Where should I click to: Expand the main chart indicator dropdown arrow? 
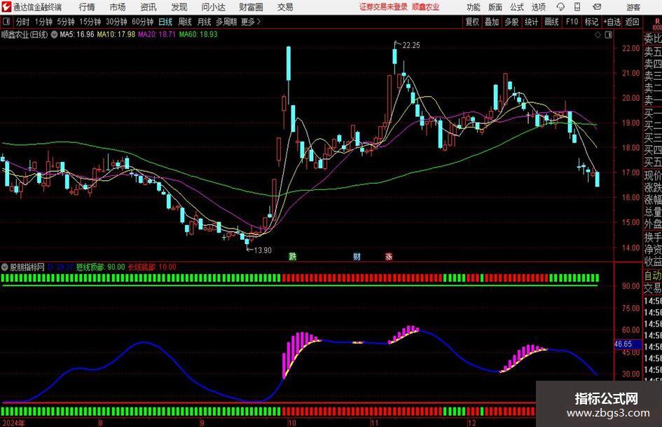point(55,34)
